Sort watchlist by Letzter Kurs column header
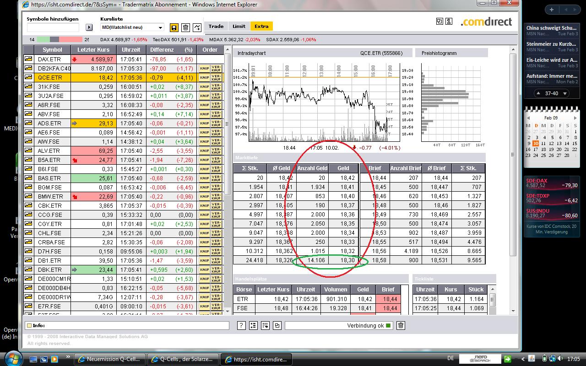The width and height of the screenshot is (586, 366). 93,50
